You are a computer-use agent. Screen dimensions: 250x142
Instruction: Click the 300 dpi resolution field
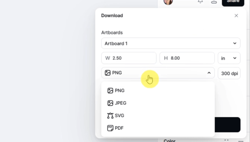pos(229,73)
